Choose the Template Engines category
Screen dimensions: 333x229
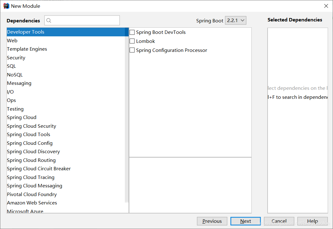click(66, 49)
